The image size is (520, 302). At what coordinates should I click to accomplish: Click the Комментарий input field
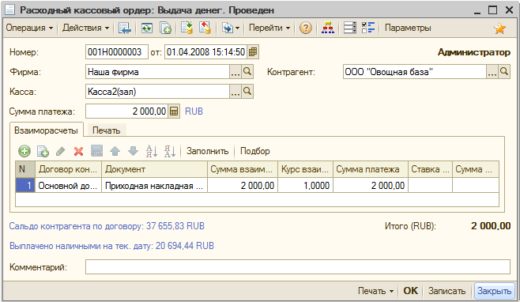point(297,267)
